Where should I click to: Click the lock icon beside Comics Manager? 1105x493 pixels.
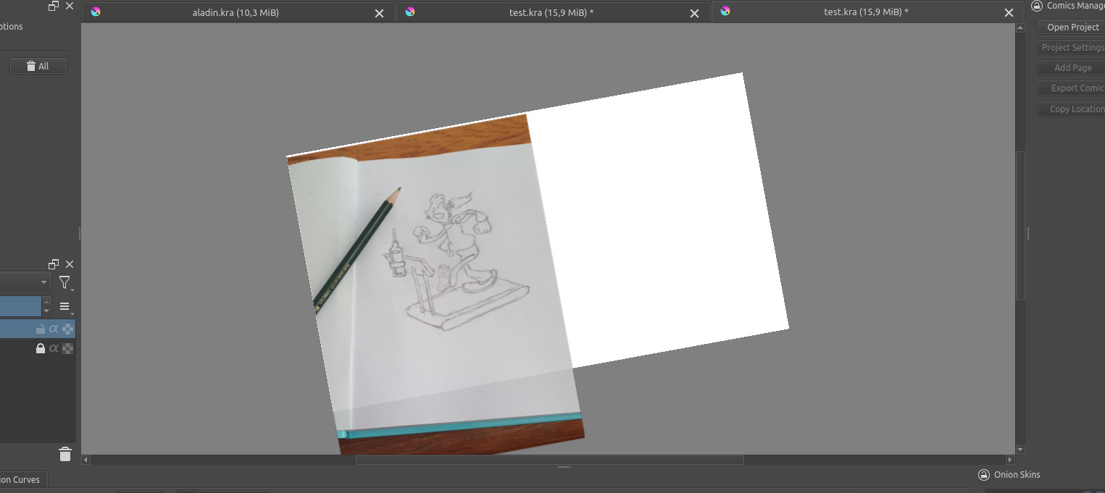1037,6
